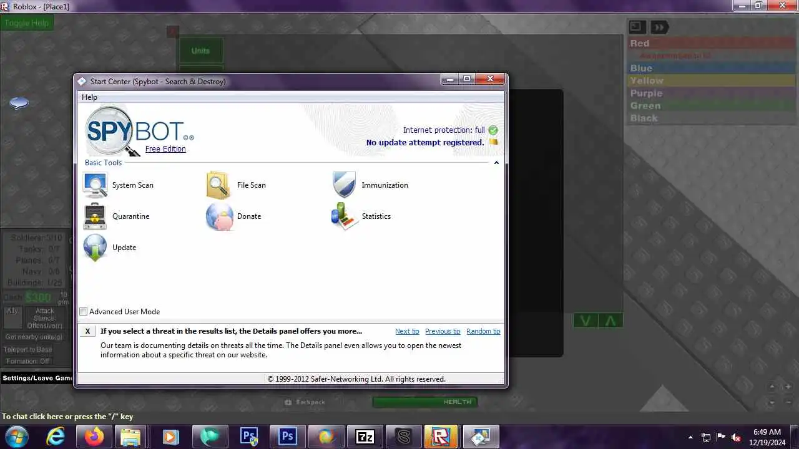Open the Statistics tool
The image size is (799, 449).
[x=361, y=216]
